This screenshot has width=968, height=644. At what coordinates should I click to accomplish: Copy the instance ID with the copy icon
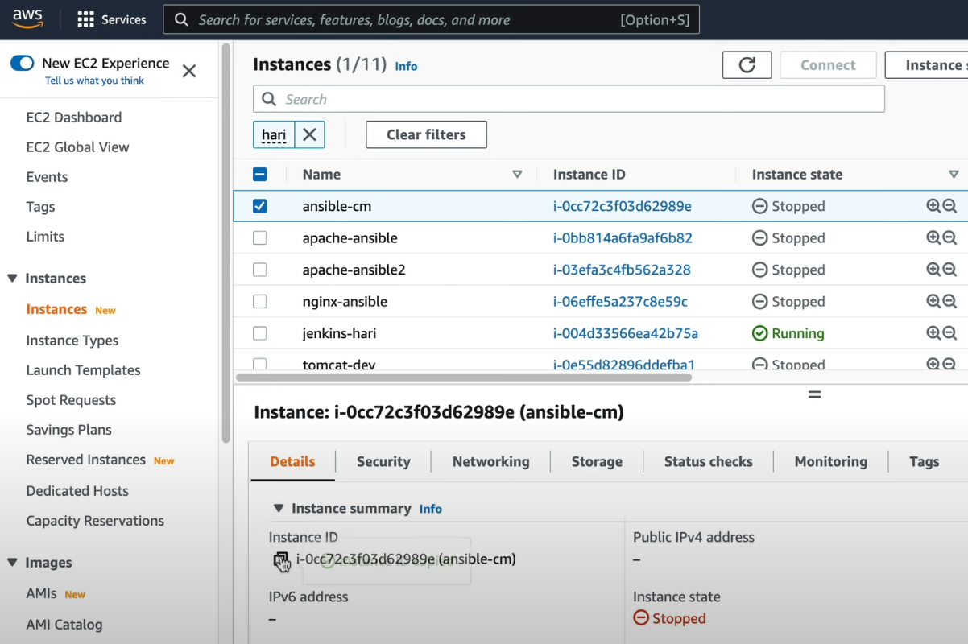click(x=281, y=561)
